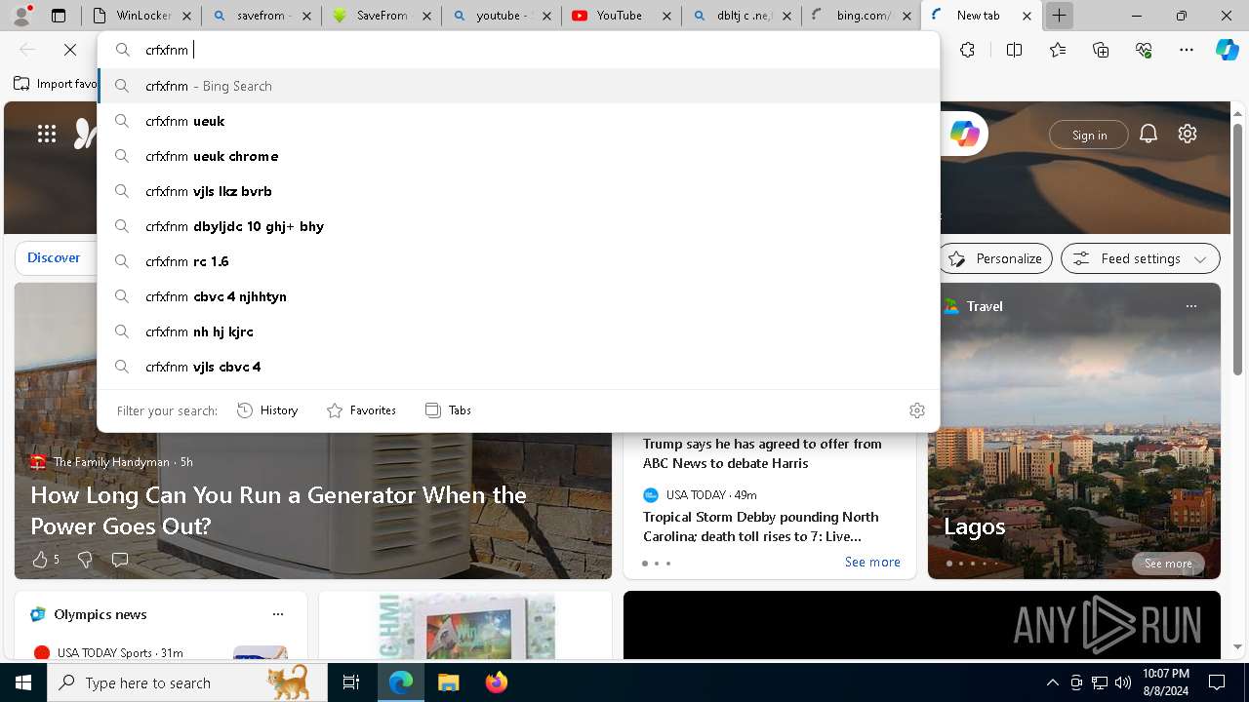Click the Personalize button
The width and height of the screenshot is (1249, 702).
point(995,258)
